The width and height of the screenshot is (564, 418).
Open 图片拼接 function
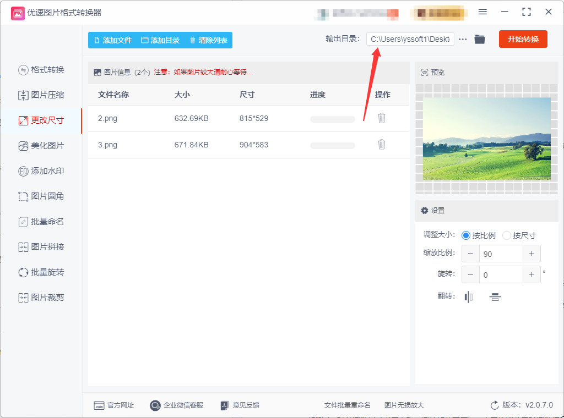(x=41, y=247)
